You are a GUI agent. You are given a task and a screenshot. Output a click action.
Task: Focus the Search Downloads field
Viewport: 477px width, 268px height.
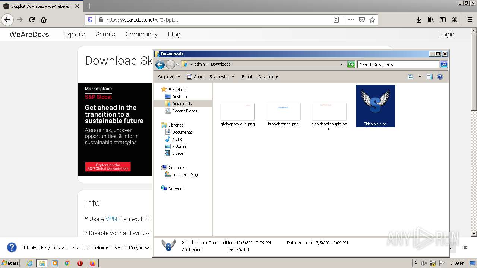click(x=398, y=64)
